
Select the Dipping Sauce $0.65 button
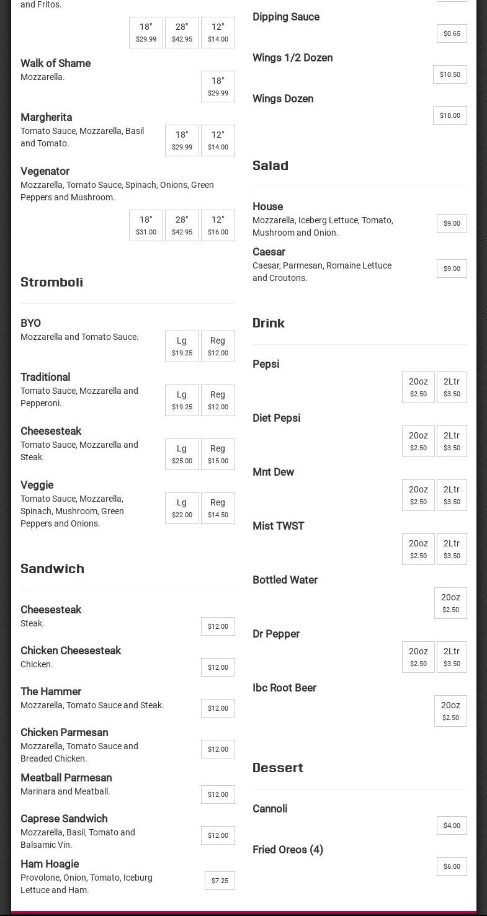pos(452,33)
